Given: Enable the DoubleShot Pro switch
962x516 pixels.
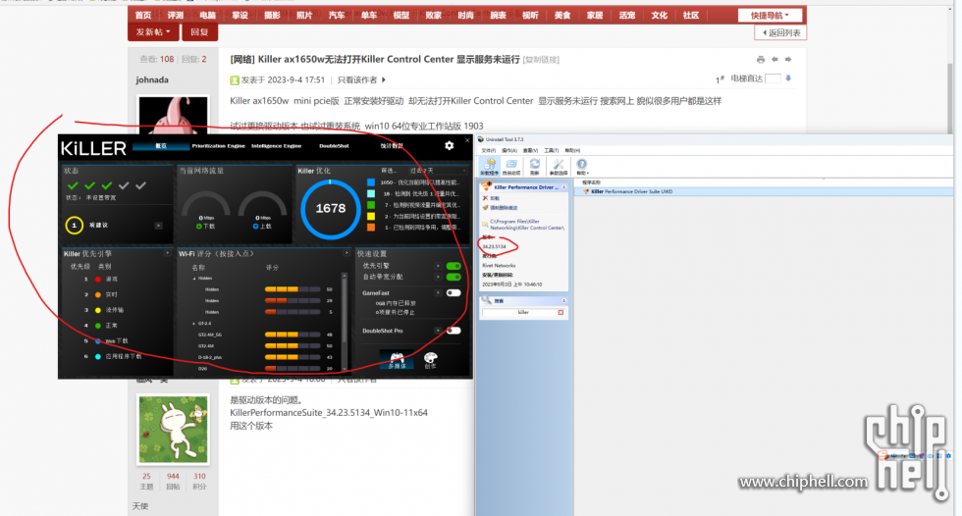Looking at the screenshot, I should coord(454,331).
